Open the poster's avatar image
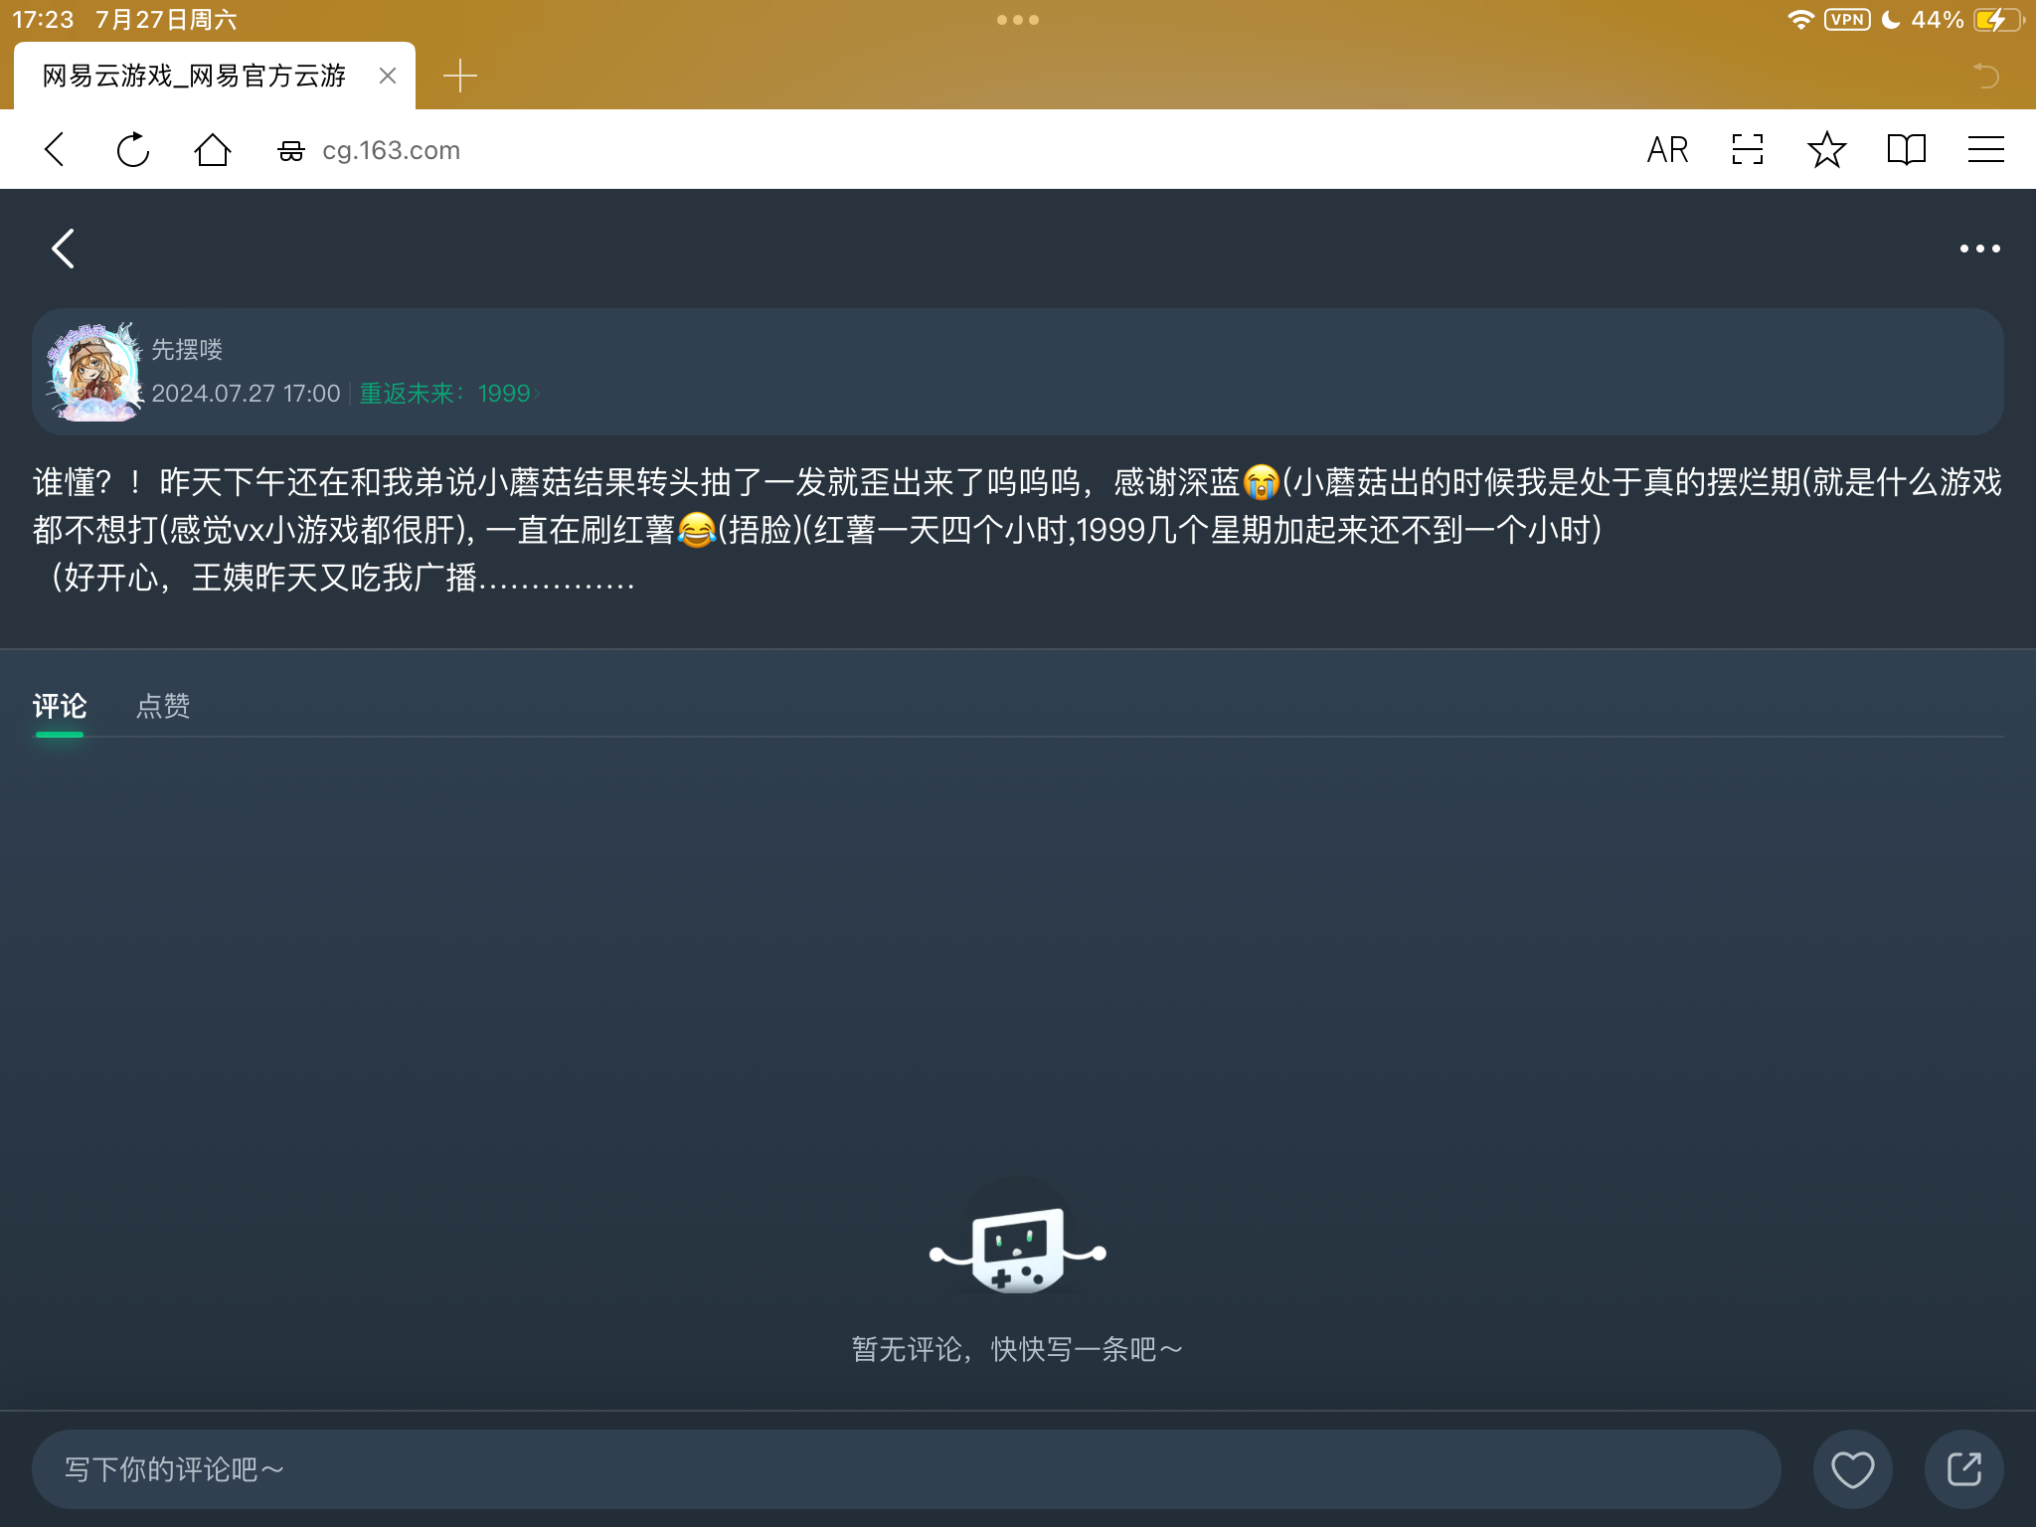Viewport: 2036px width, 1527px height. point(95,373)
